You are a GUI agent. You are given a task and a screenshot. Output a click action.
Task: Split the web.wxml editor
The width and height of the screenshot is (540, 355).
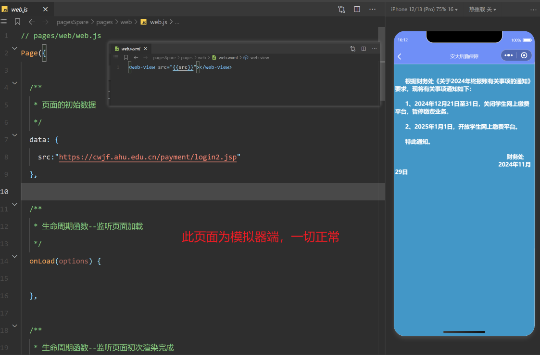point(364,49)
